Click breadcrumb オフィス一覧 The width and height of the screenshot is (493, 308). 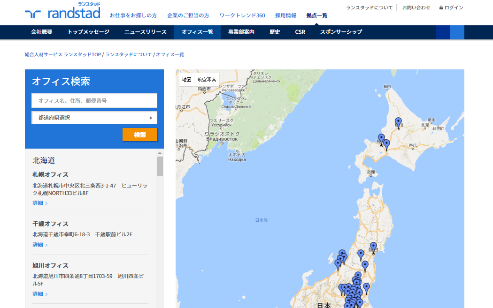[170, 55]
